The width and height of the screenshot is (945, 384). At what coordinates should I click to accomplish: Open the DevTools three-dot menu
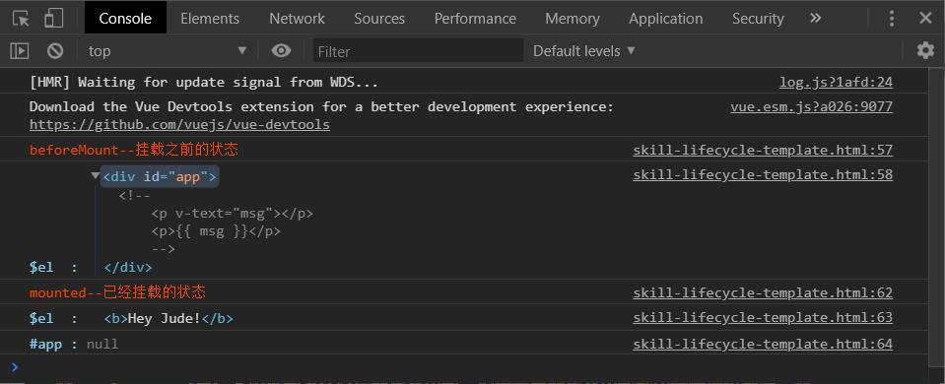(x=892, y=19)
